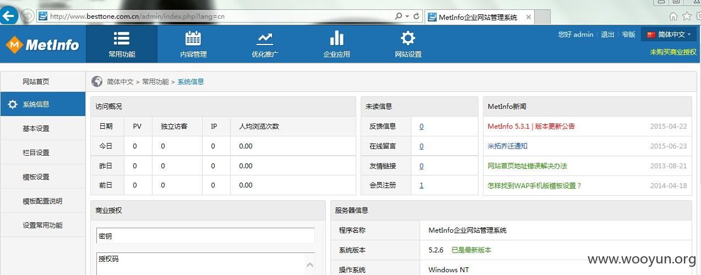This screenshot has height=275, width=701.
Task: Open the MetInfo 5.3.1 版本更新公告 news
Action: point(531,126)
